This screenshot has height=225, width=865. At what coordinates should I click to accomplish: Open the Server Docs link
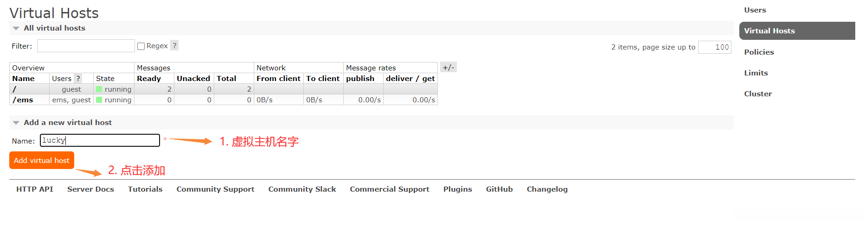pos(90,189)
